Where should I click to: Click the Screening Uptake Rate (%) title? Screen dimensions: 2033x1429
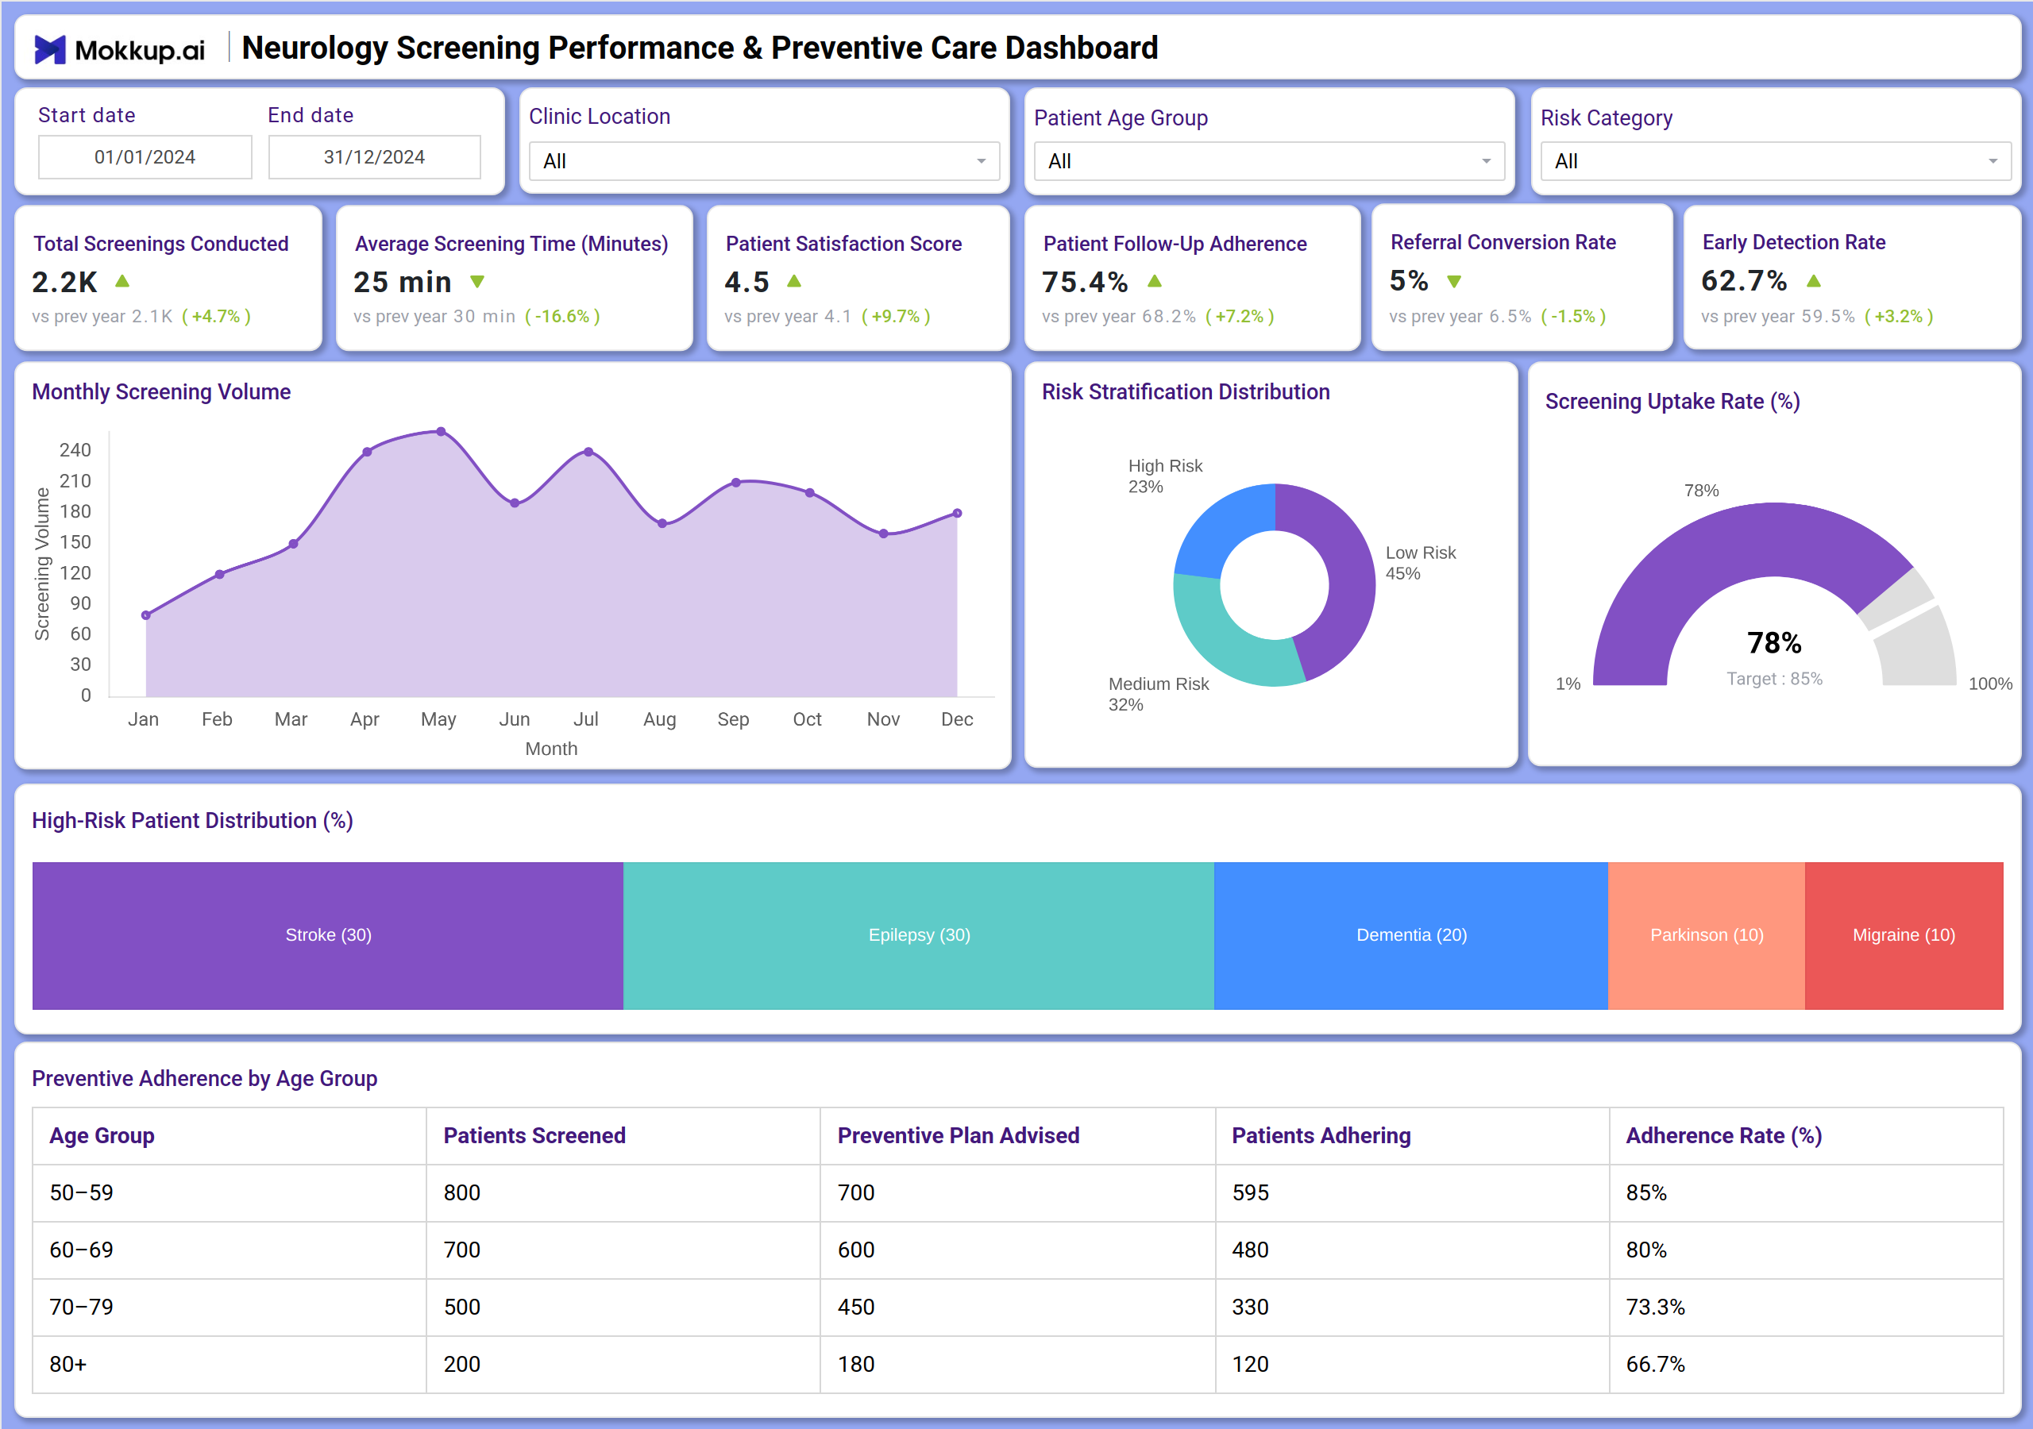(1672, 402)
